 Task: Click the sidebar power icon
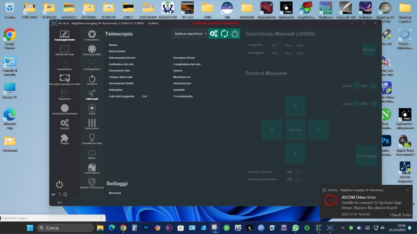coord(59,184)
